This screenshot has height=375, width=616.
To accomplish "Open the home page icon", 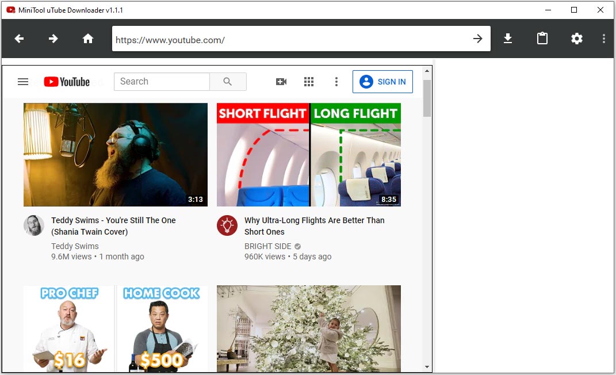I will tap(88, 39).
